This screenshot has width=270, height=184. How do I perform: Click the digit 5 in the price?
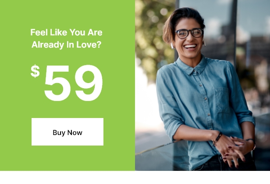click(57, 83)
